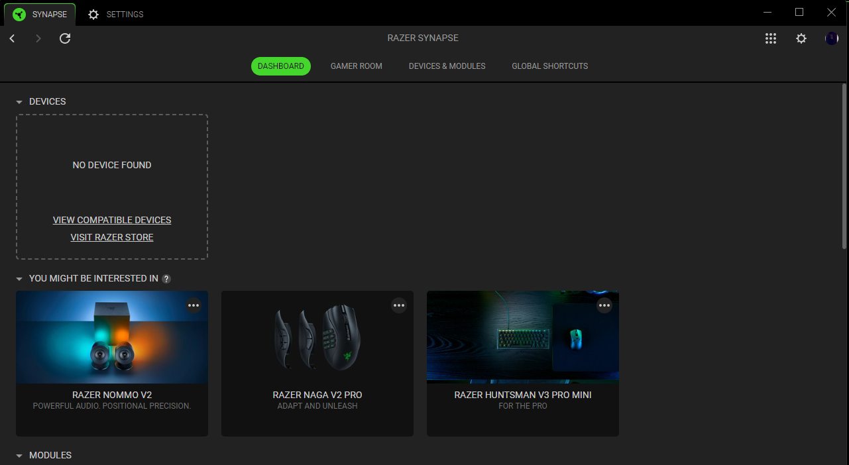Viewport: 849px width, 465px height.
Task: Open more options on Razer Nommo V2 card
Action: tap(194, 305)
